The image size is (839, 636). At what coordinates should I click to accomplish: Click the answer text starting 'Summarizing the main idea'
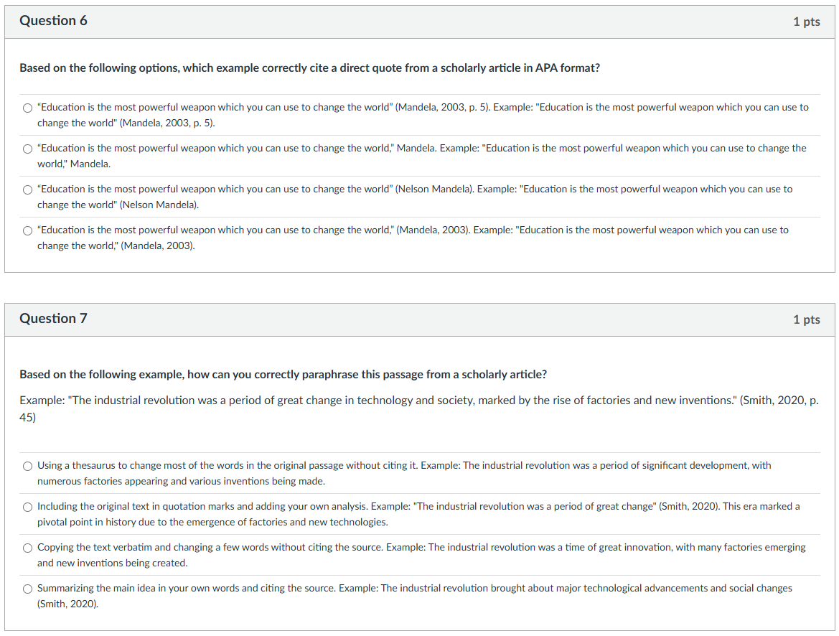coord(415,596)
